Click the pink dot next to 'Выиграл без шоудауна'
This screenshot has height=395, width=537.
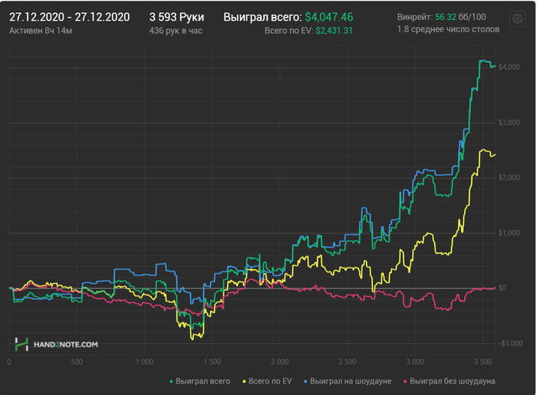[x=405, y=381]
